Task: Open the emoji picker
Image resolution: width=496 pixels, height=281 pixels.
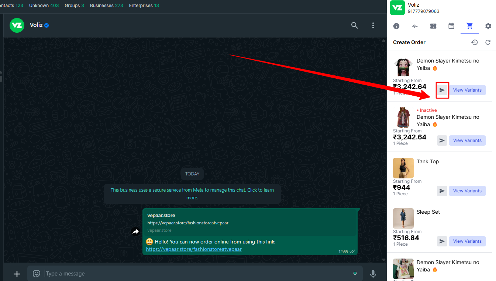Action: pos(36,274)
